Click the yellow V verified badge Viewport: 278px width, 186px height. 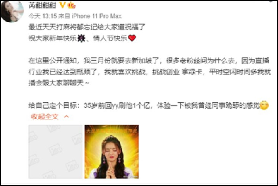[62, 5]
